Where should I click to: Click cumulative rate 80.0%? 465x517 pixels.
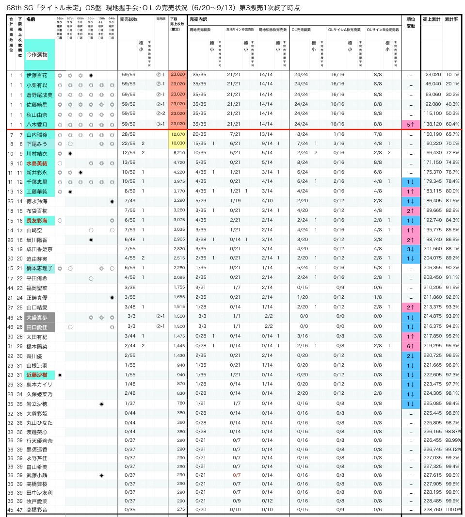click(452, 191)
